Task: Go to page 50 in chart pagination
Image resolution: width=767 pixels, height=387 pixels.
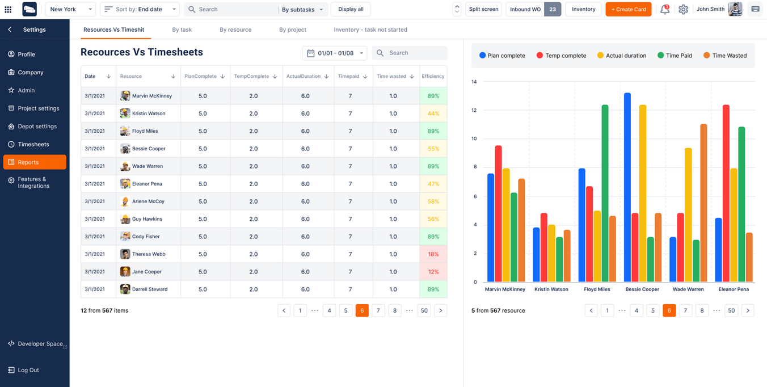Action: point(731,310)
